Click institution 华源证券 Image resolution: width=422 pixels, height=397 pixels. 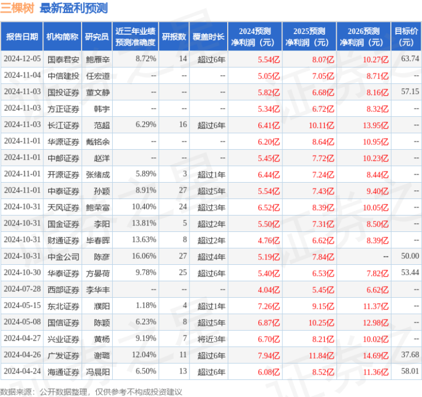(x=63, y=142)
